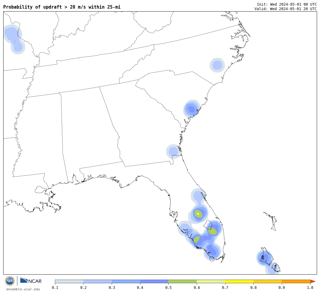Image resolution: width=320 pixels, height=293 pixels.
Task: Click the light blue blob in eastern North Carolina
Action: point(217,65)
